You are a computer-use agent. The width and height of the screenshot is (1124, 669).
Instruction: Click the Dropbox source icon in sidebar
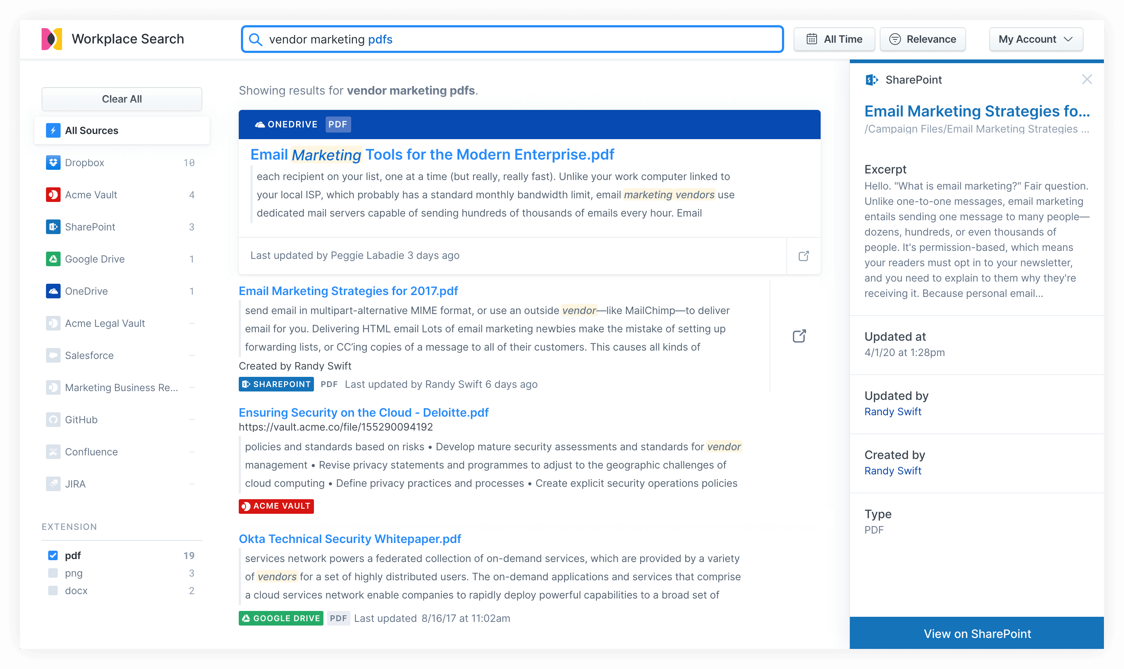click(52, 163)
